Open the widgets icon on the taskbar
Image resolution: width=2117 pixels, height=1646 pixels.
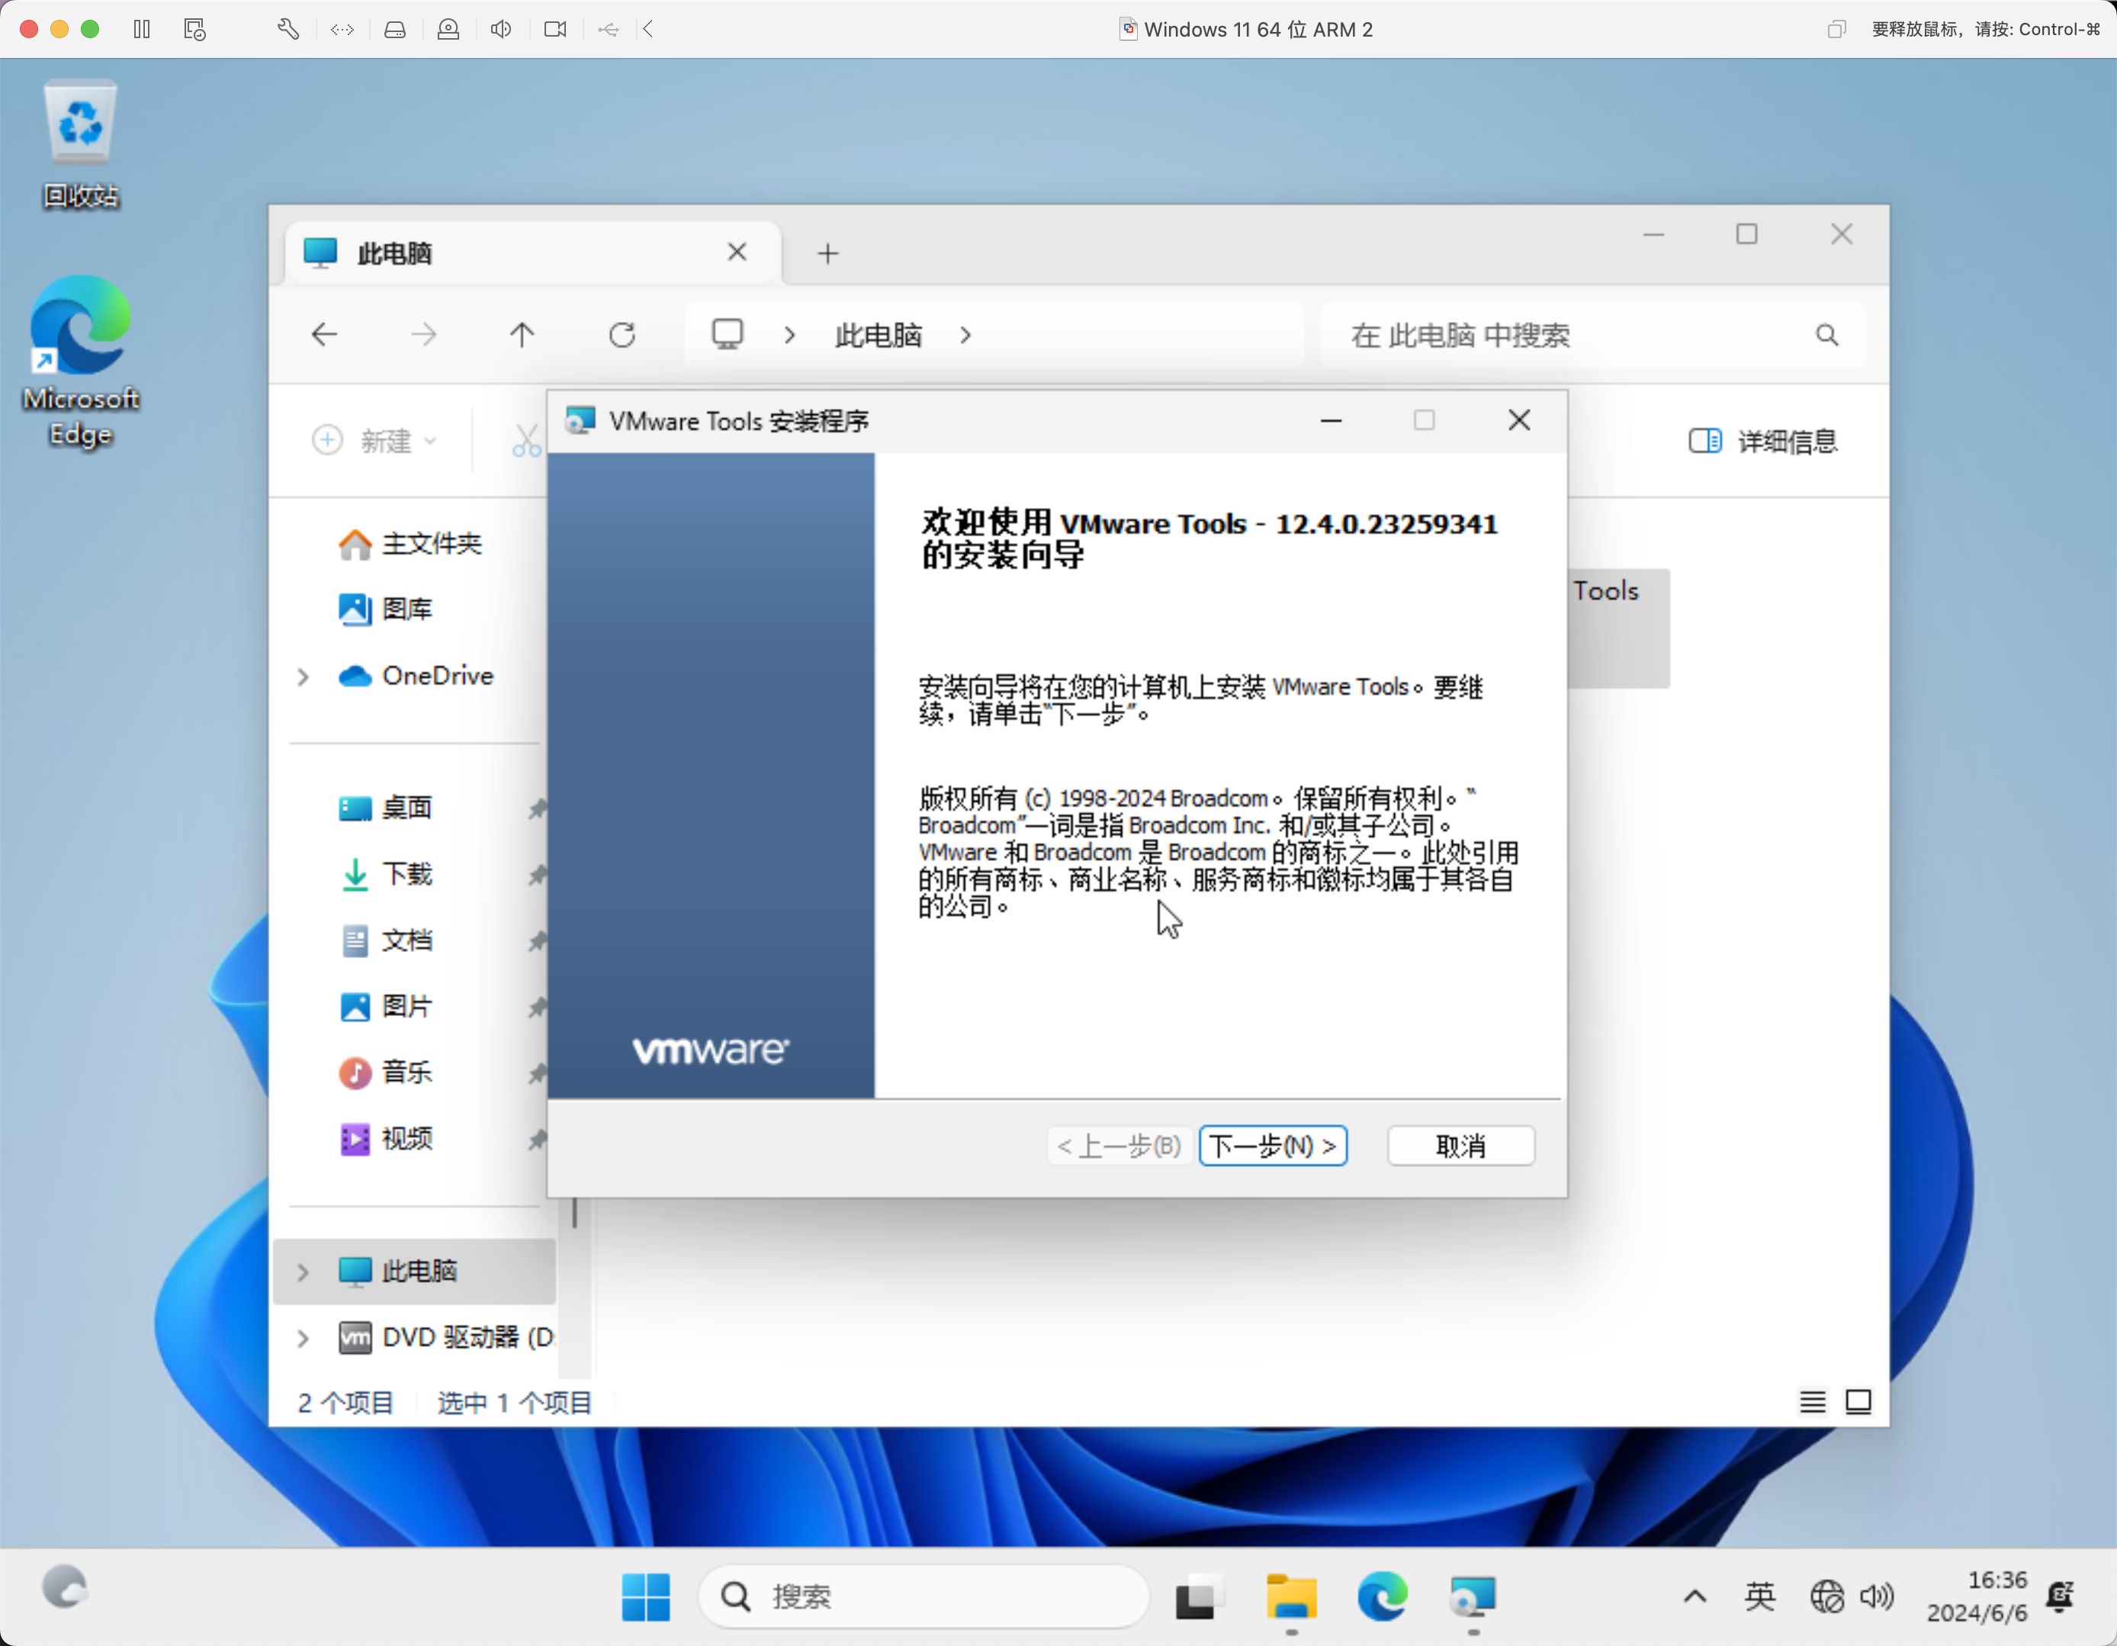click(65, 1588)
